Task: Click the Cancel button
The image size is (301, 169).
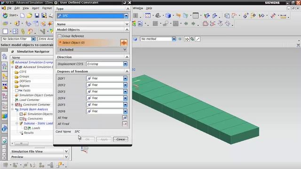Action: click(120, 139)
